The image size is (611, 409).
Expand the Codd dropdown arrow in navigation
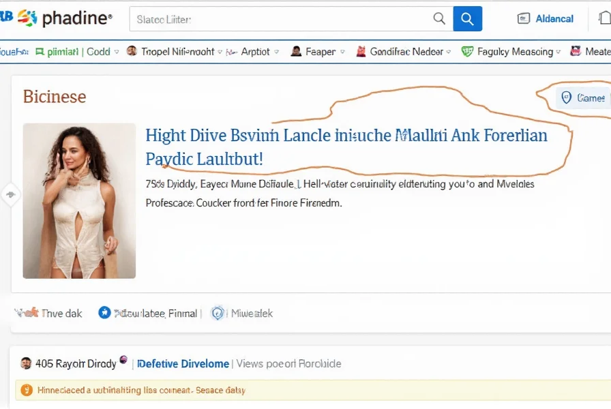click(x=117, y=52)
